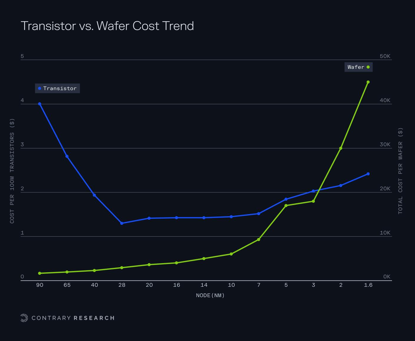The height and width of the screenshot is (341, 415).
Task: Click the Contrary Research circular logo icon
Action: tap(24, 318)
